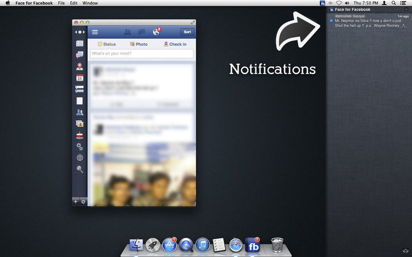Open App Store in the Dock
Image resolution: width=412 pixels, height=257 pixels.
[169, 245]
